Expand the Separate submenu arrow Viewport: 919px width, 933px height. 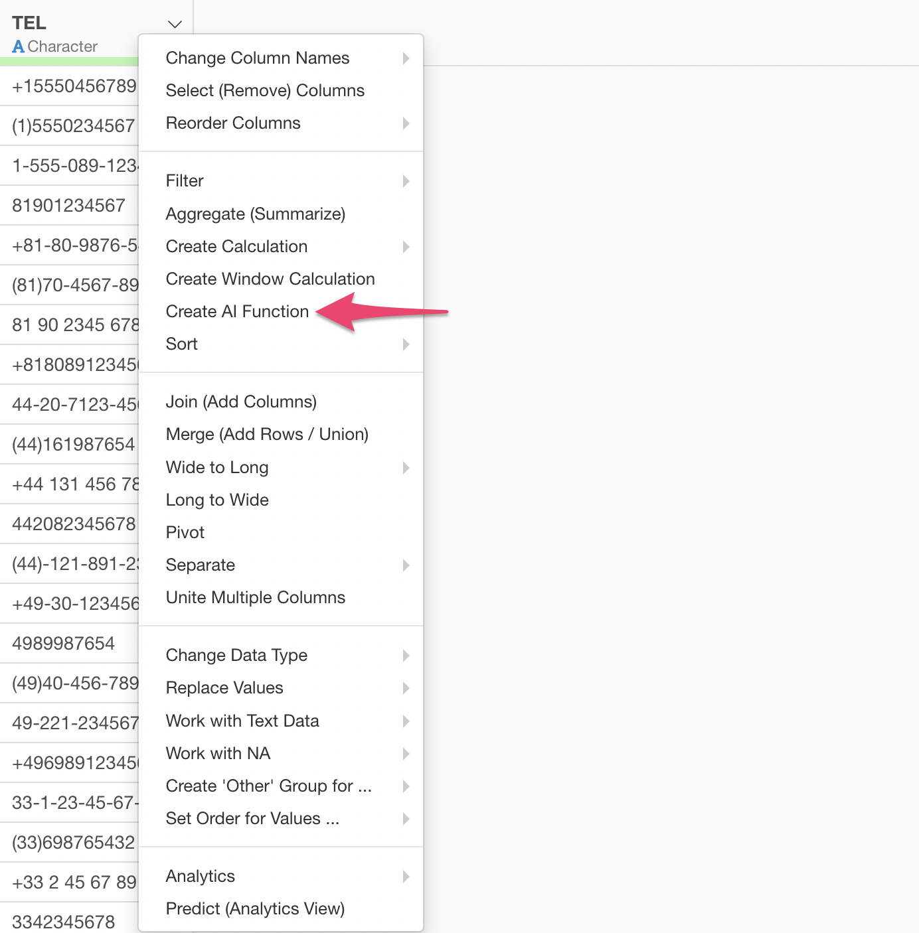click(406, 565)
